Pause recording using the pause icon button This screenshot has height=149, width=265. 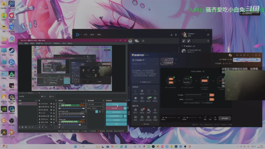pos(125,108)
